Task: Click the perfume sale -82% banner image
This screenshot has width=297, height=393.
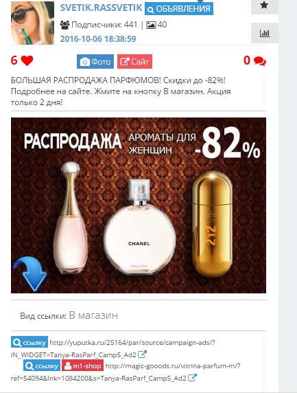Action: tap(139, 205)
